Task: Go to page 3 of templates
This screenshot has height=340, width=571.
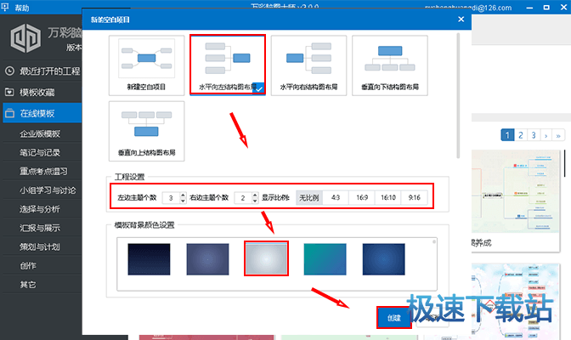Action: (534, 135)
